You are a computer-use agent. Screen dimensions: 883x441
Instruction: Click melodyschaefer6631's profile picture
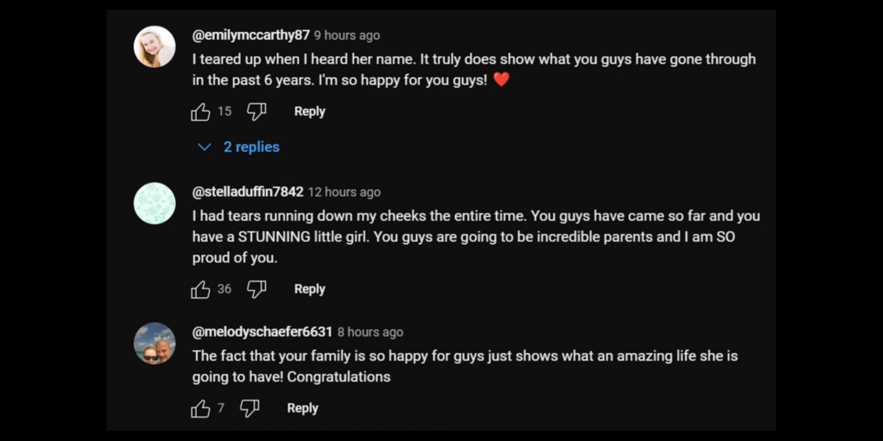click(x=155, y=343)
